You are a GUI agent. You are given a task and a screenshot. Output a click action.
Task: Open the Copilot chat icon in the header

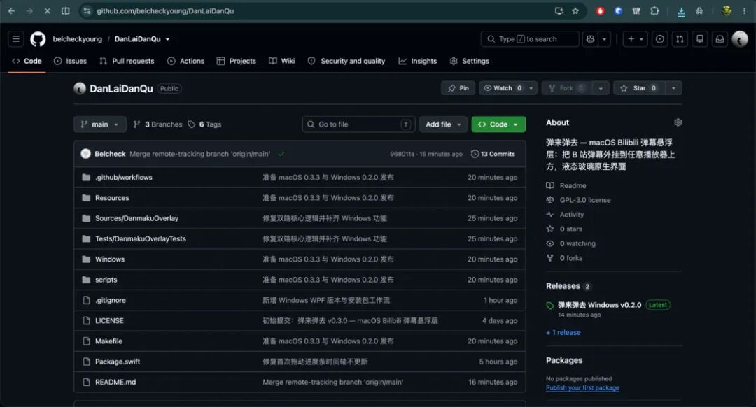[590, 39]
